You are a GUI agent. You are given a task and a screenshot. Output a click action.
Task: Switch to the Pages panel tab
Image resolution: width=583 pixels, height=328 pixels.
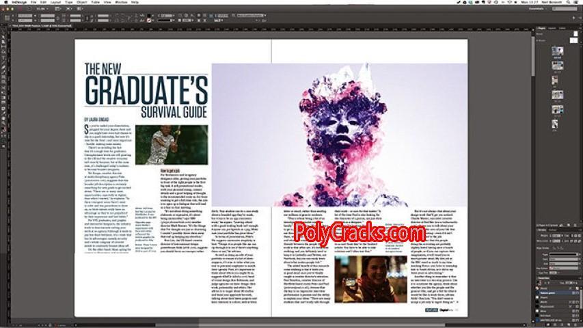(x=542, y=28)
